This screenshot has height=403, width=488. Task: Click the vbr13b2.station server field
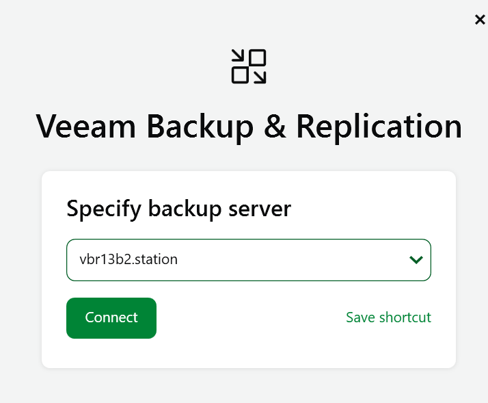click(x=232, y=260)
